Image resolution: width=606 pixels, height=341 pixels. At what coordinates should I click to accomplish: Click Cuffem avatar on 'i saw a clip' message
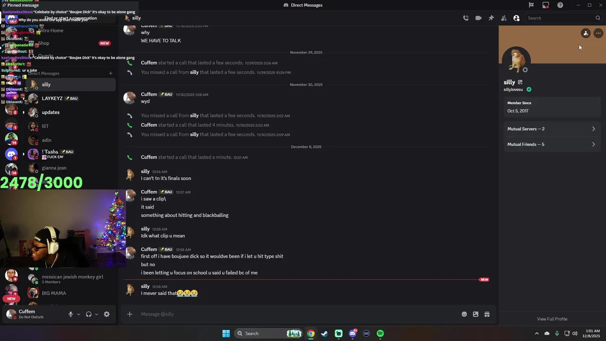pos(130,195)
